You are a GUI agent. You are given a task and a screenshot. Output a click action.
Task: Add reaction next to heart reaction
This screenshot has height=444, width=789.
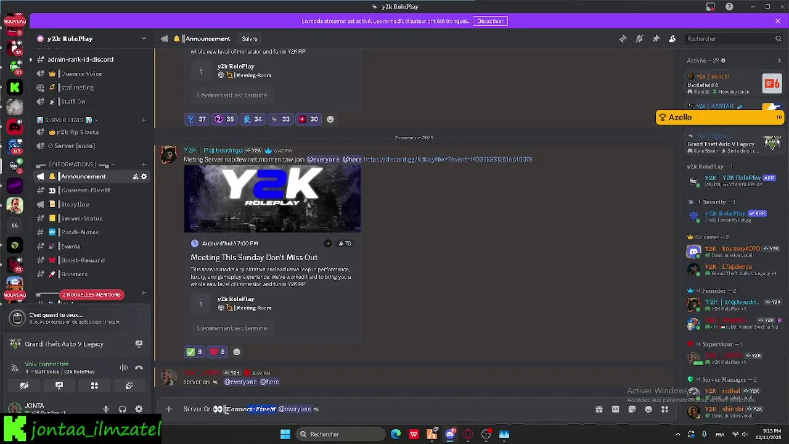(237, 351)
